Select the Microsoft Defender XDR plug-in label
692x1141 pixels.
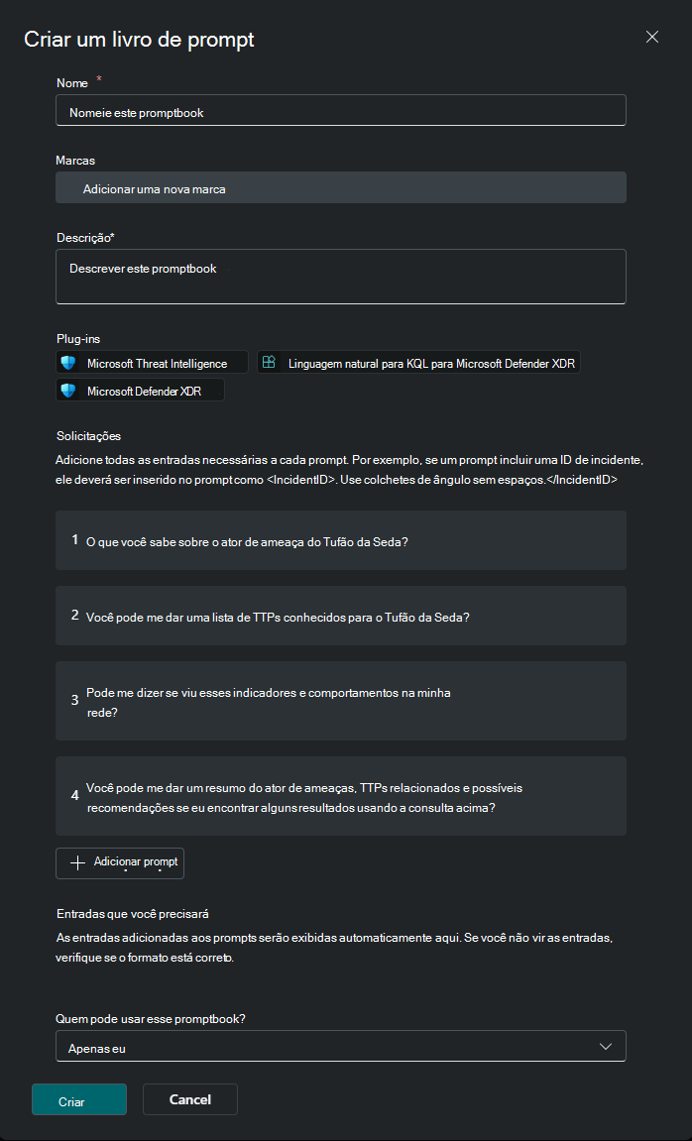point(144,392)
